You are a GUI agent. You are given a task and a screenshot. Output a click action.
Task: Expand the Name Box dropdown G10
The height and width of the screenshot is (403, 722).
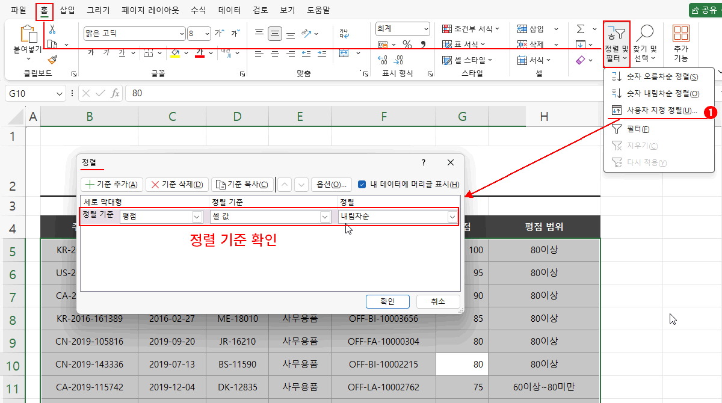(x=60, y=93)
